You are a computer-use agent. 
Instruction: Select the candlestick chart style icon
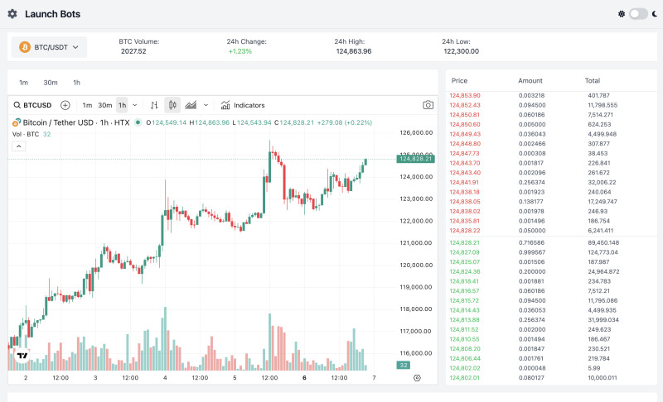click(x=172, y=105)
